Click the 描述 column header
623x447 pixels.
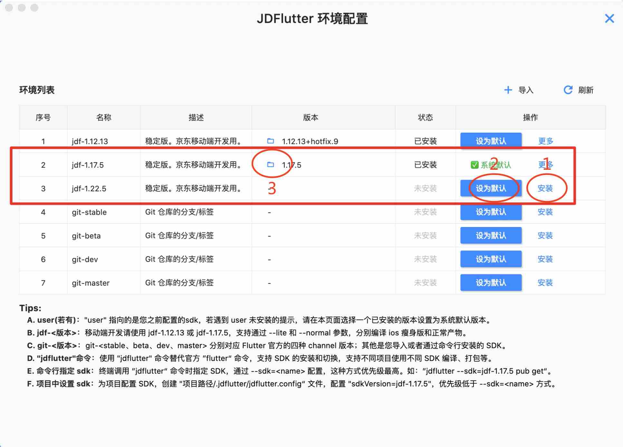pos(196,117)
